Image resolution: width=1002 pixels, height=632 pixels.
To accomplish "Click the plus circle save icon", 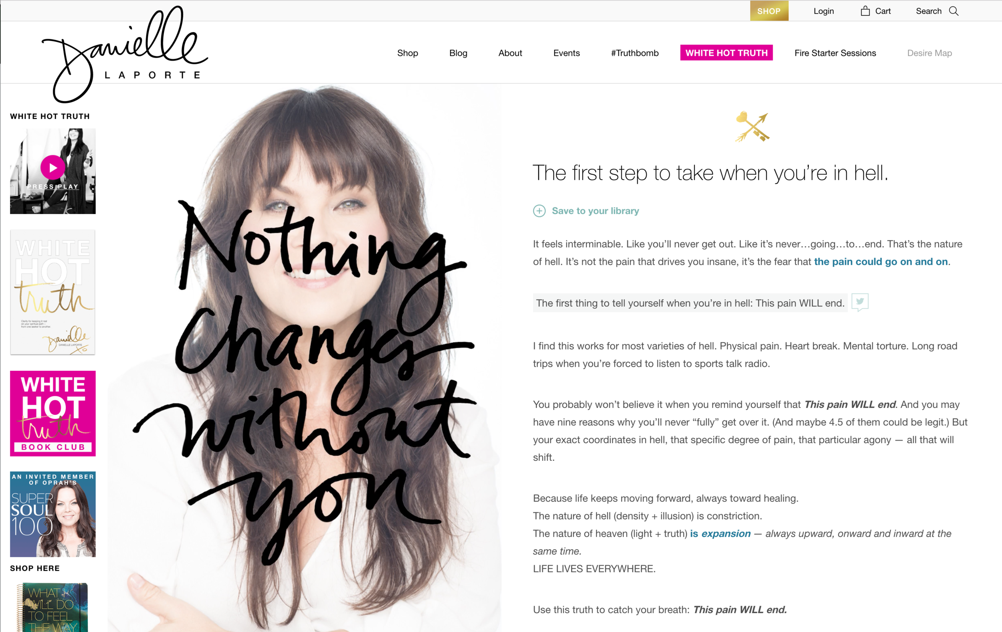I will click(539, 211).
